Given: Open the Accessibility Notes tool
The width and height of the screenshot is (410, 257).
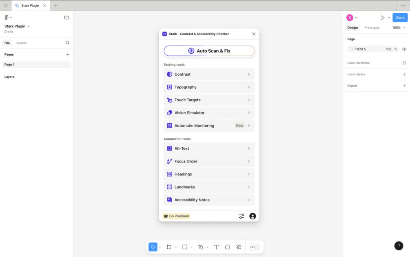Looking at the screenshot, I should (x=209, y=200).
